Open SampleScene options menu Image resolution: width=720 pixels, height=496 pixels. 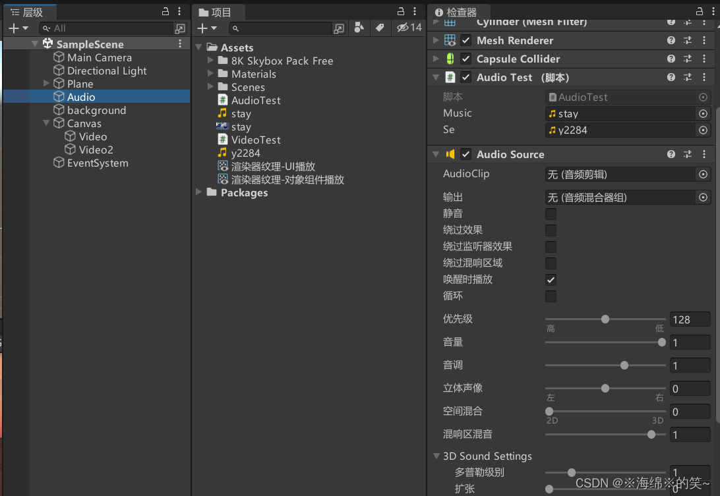tap(180, 43)
